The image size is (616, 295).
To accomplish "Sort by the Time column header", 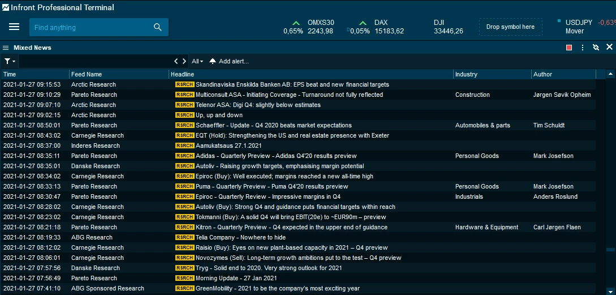I will click(x=36, y=74).
